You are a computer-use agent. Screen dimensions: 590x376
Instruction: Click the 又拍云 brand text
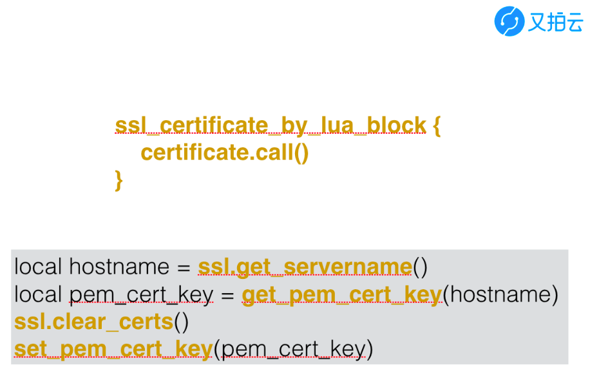tap(555, 22)
